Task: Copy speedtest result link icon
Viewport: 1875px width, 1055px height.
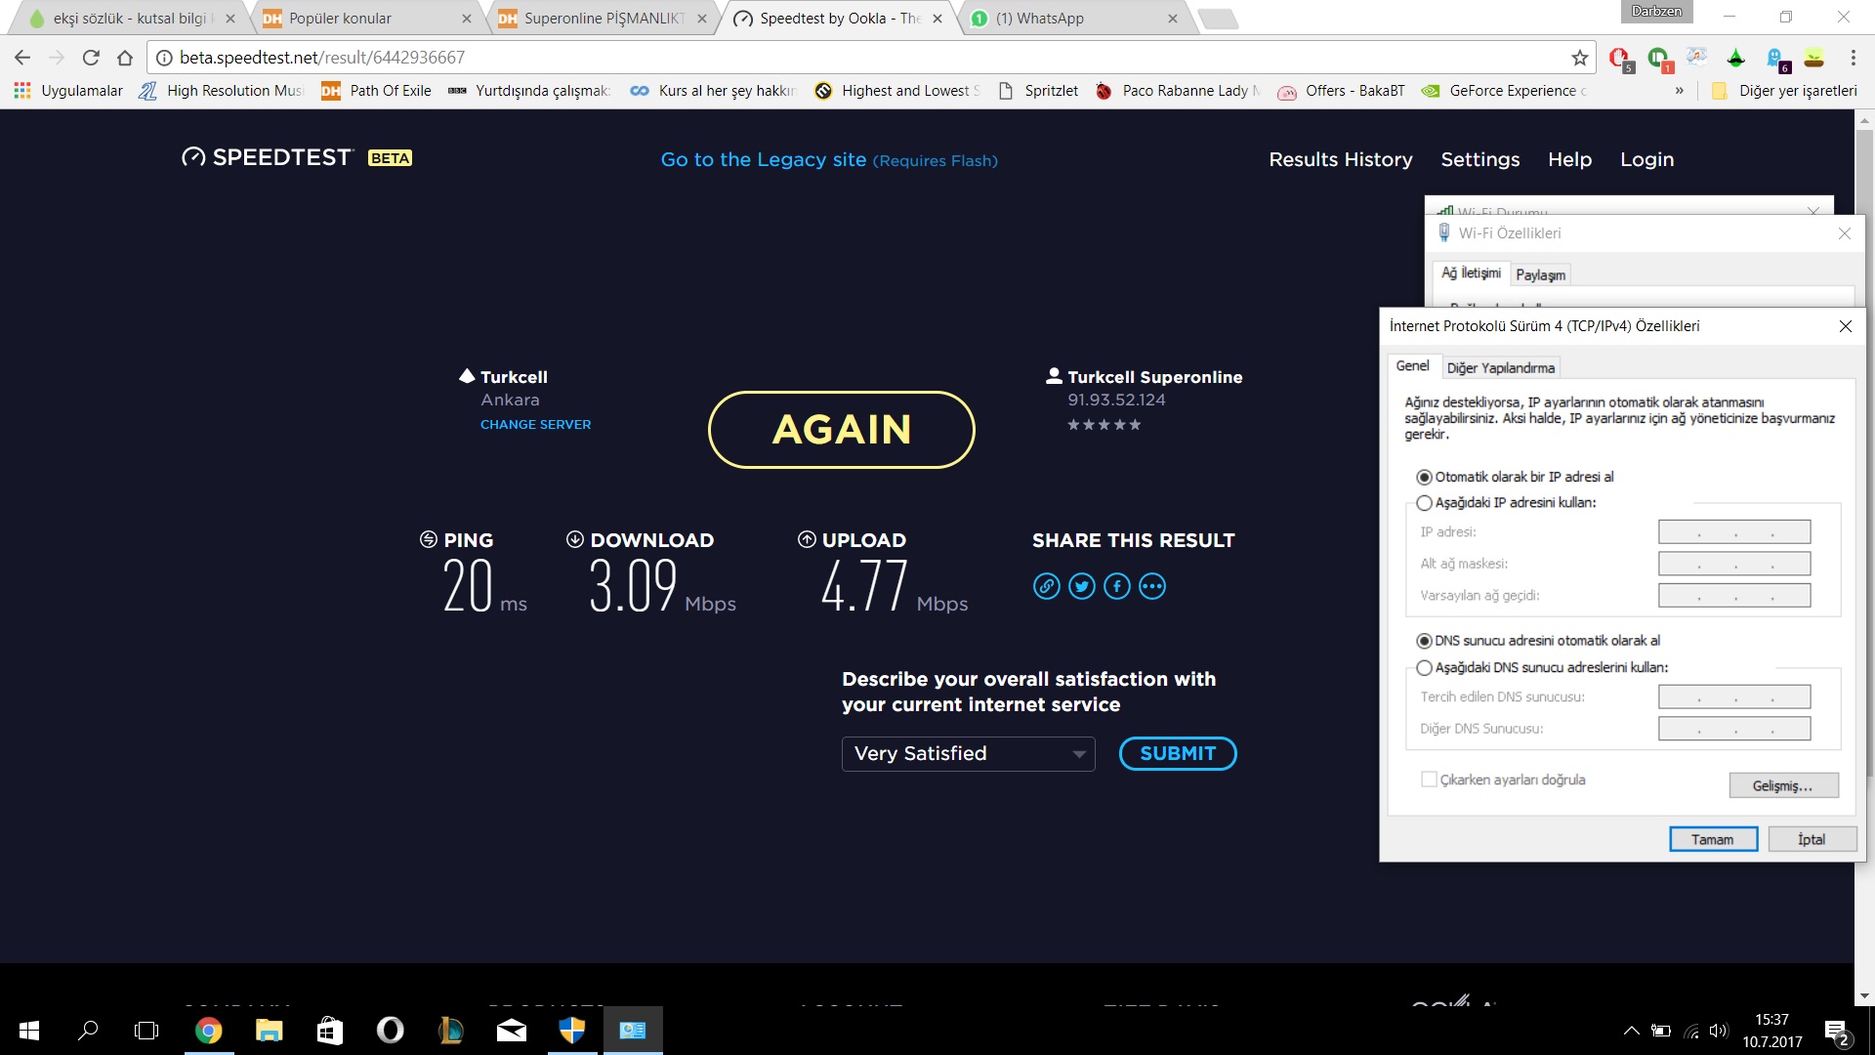Action: click(1046, 586)
